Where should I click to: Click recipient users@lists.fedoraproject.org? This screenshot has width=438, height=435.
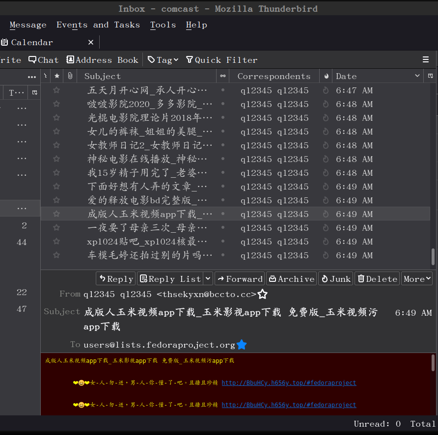159,345
